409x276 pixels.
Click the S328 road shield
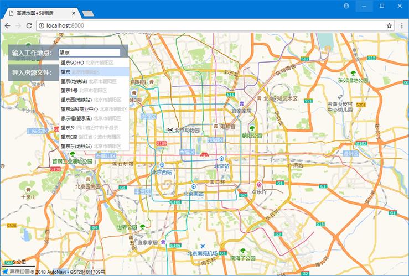point(12,226)
